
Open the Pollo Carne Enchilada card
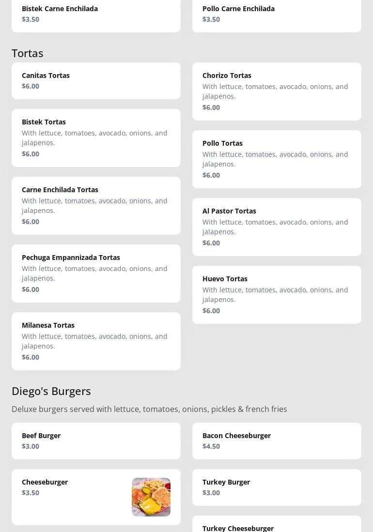277,15
